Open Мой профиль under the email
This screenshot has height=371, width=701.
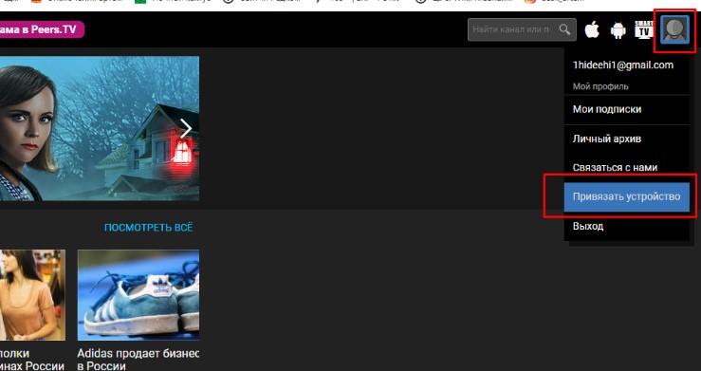coord(600,86)
